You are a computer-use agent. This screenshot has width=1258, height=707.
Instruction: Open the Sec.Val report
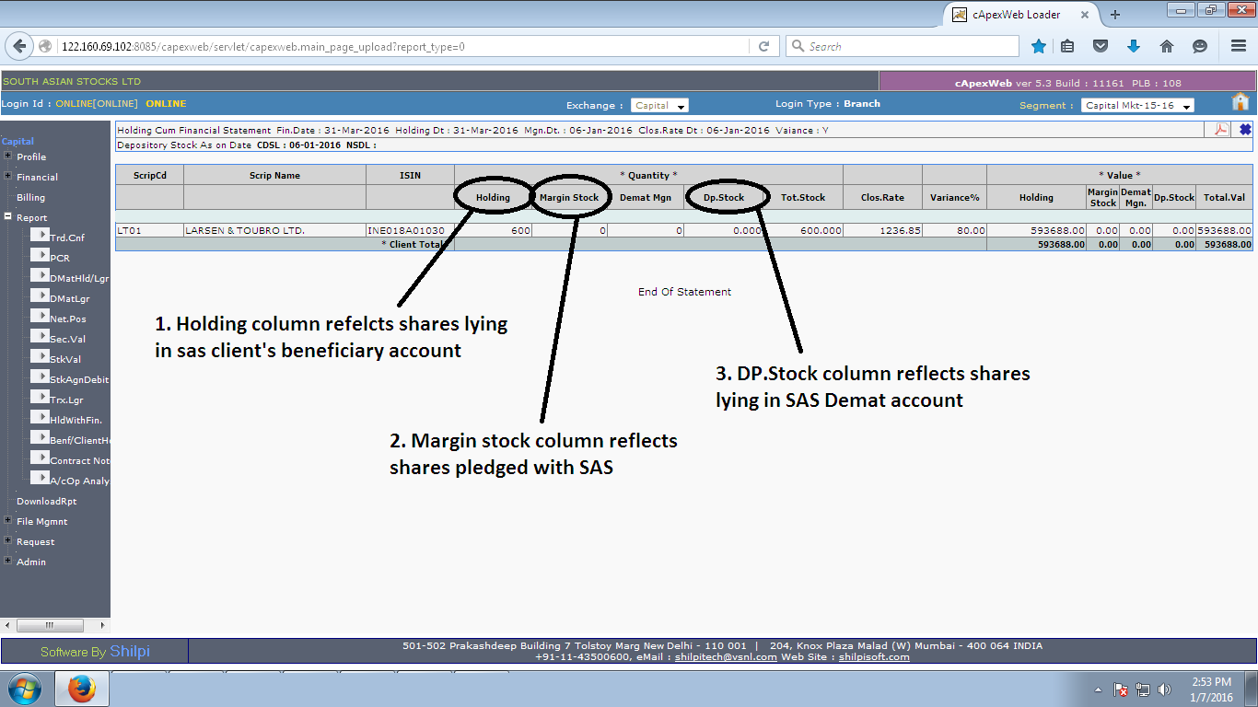[67, 339]
